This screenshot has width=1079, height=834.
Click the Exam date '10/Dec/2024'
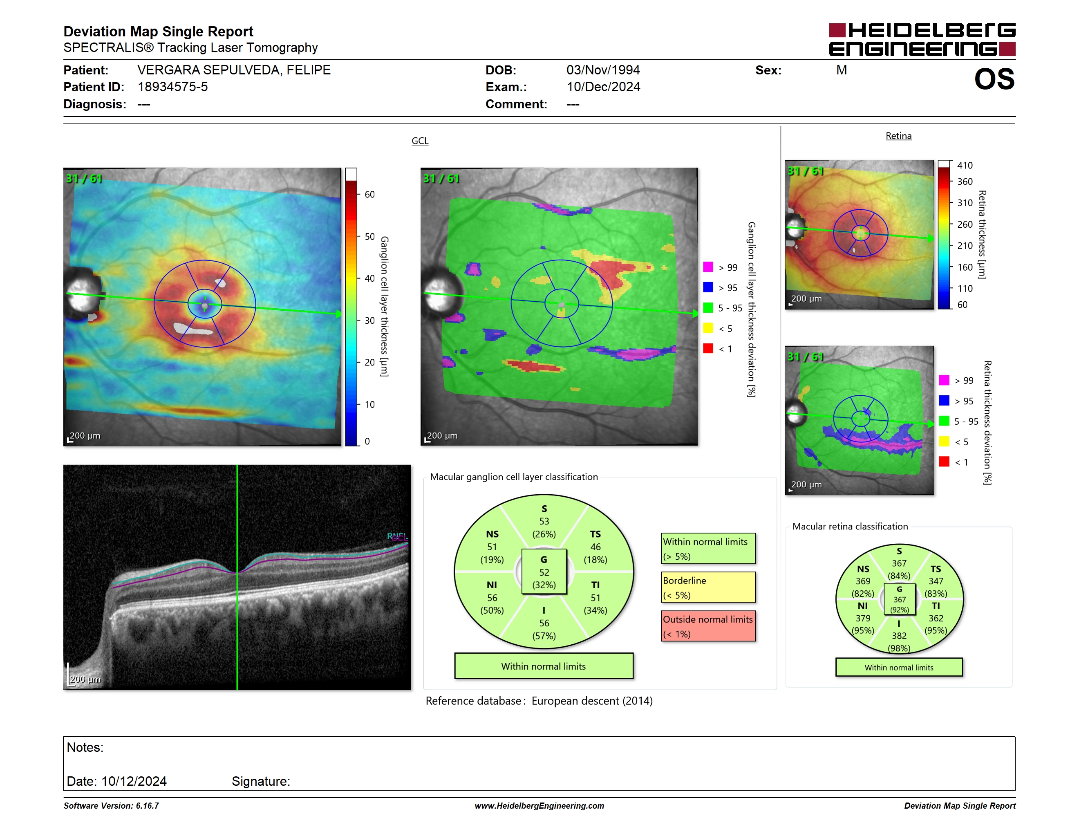603,87
